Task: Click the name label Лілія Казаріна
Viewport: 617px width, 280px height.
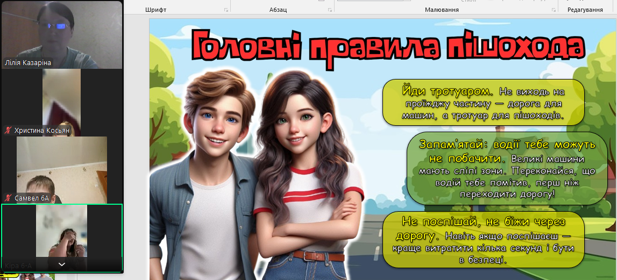Action: (x=27, y=63)
